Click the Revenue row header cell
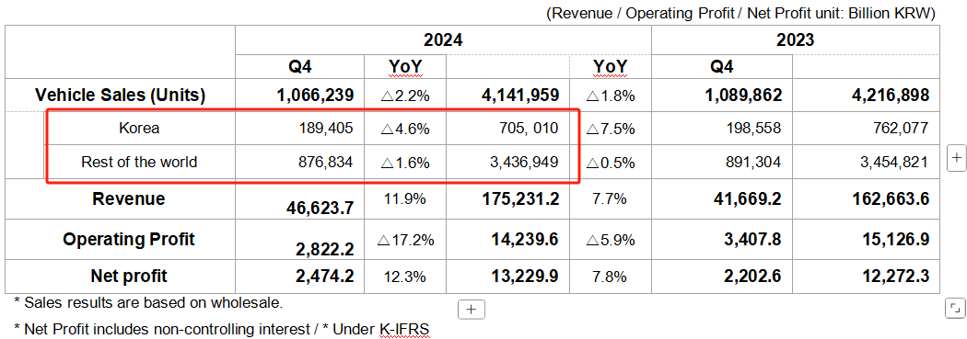Viewport: 967px width, 339px height. pyautogui.click(x=121, y=198)
